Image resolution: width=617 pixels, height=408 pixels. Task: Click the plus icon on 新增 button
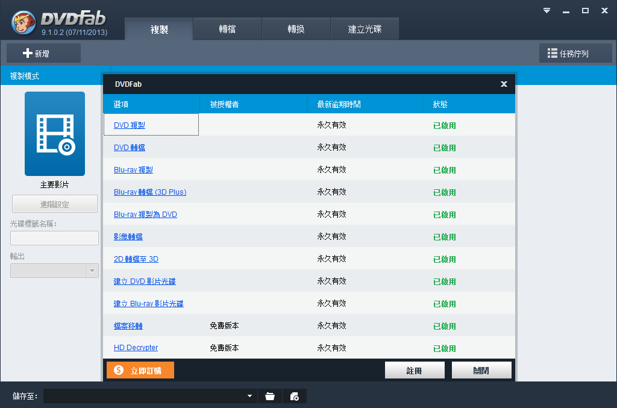click(28, 53)
